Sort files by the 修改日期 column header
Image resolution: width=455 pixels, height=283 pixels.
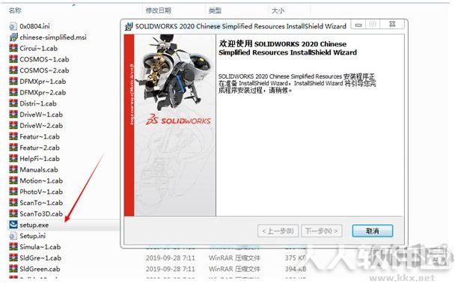(x=158, y=10)
